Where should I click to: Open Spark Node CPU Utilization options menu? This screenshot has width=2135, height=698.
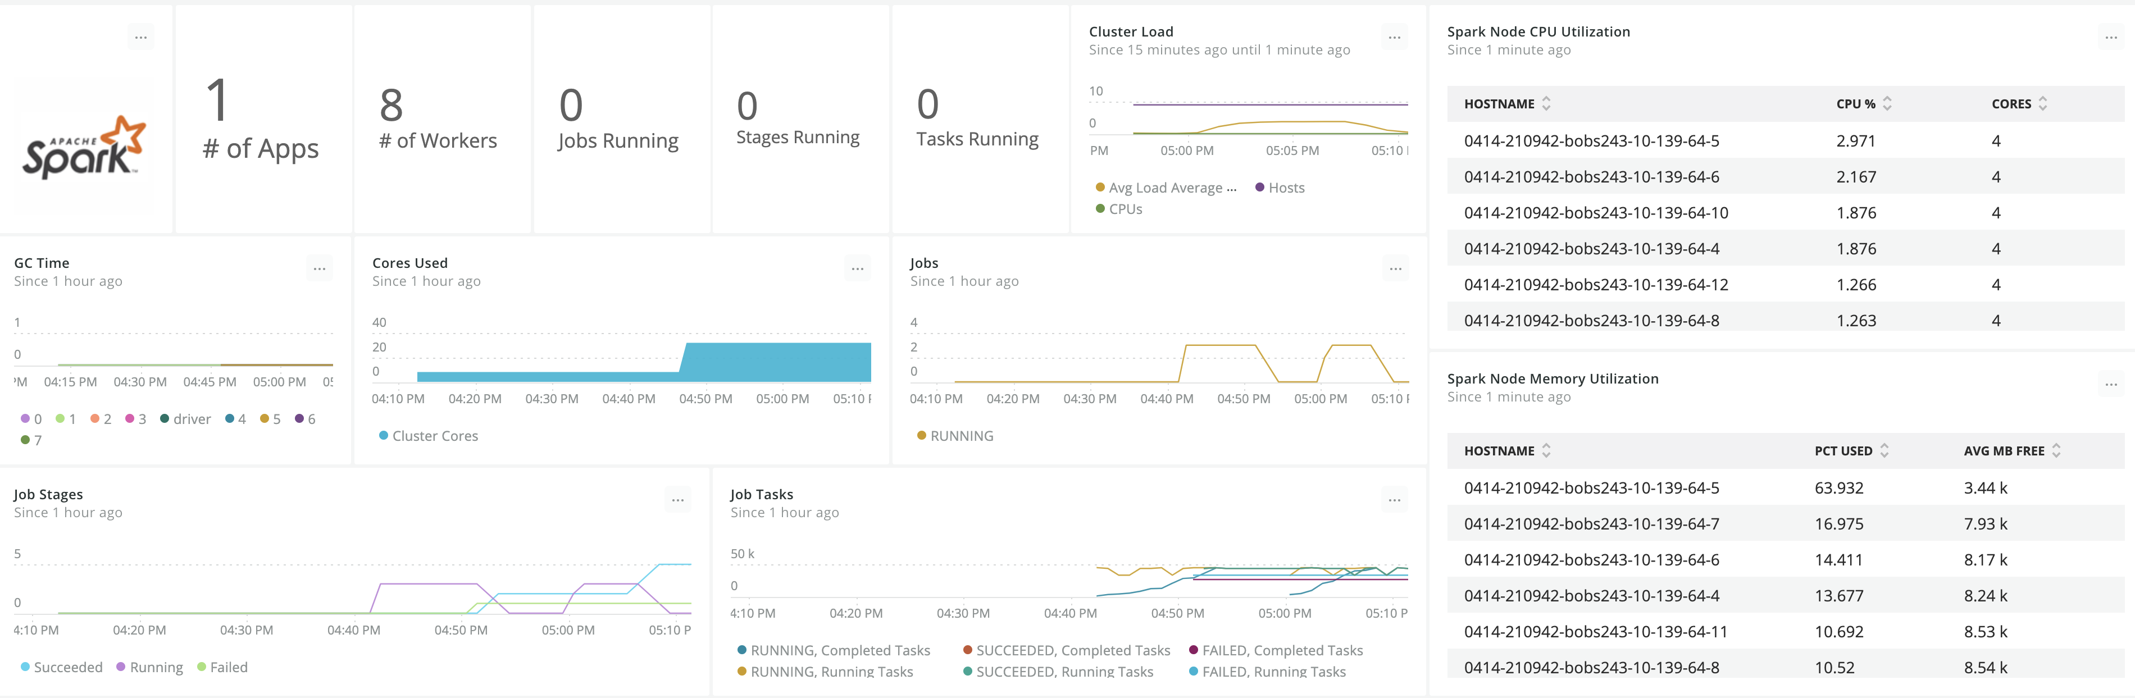2110,37
